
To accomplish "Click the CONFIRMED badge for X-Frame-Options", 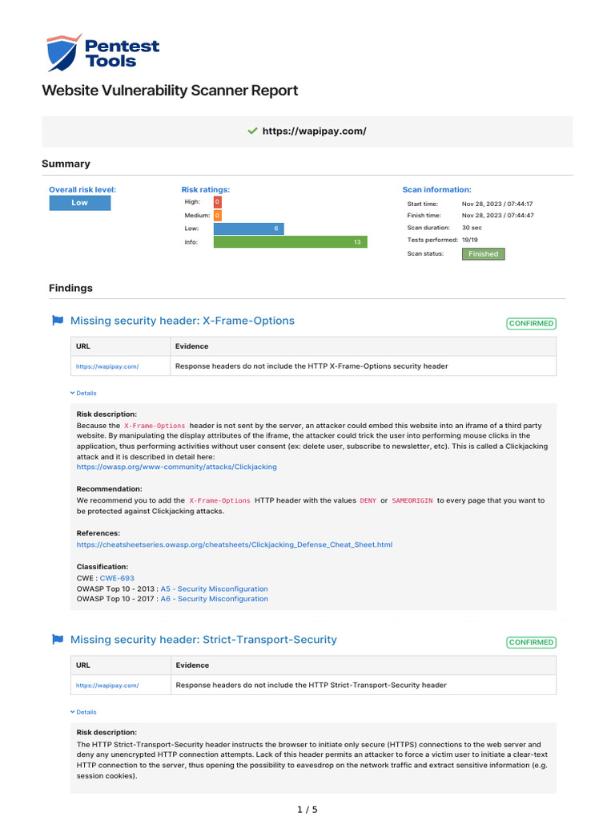I will (x=531, y=324).
